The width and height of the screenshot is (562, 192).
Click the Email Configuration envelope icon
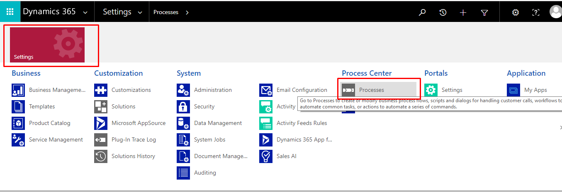point(266,90)
